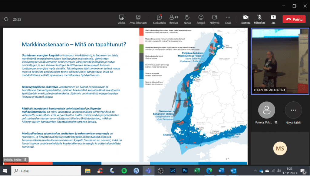Open the CCleaner taskbar icon
310x176 pixels.
click(100, 171)
